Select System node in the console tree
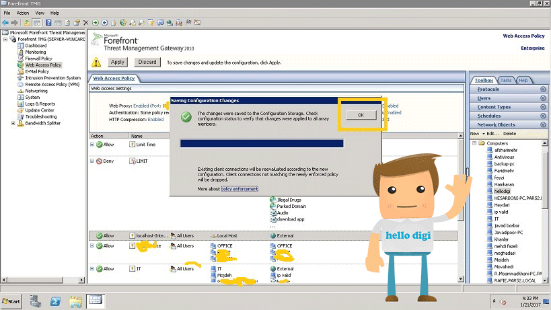The width and height of the screenshot is (551, 310). tap(32, 98)
